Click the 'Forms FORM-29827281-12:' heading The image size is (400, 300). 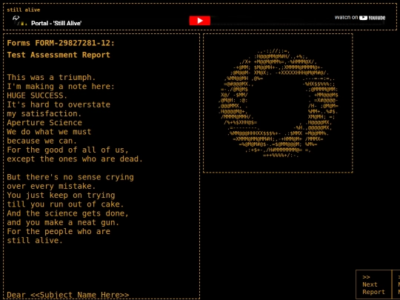[x=61, y=43]
